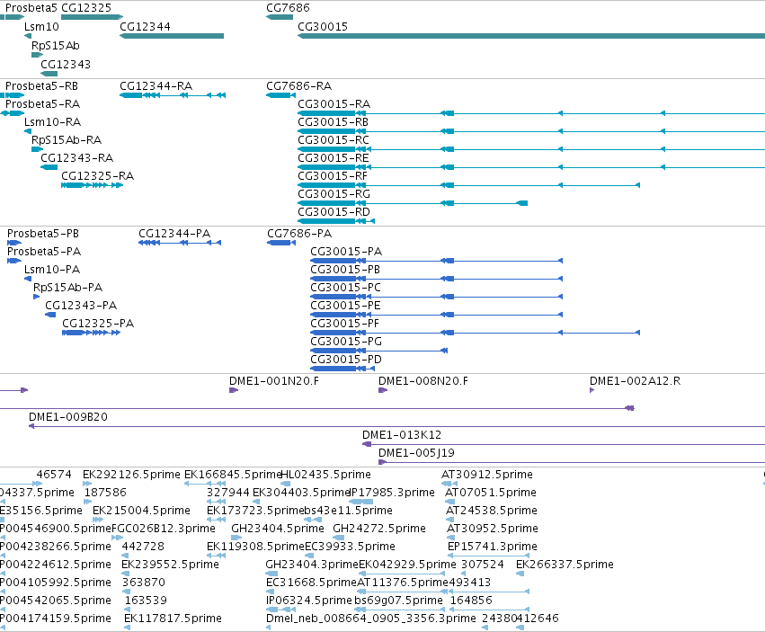Select the CG12344 gene label
This screenshot has height=632, width=765.
[x=145, y=27]
